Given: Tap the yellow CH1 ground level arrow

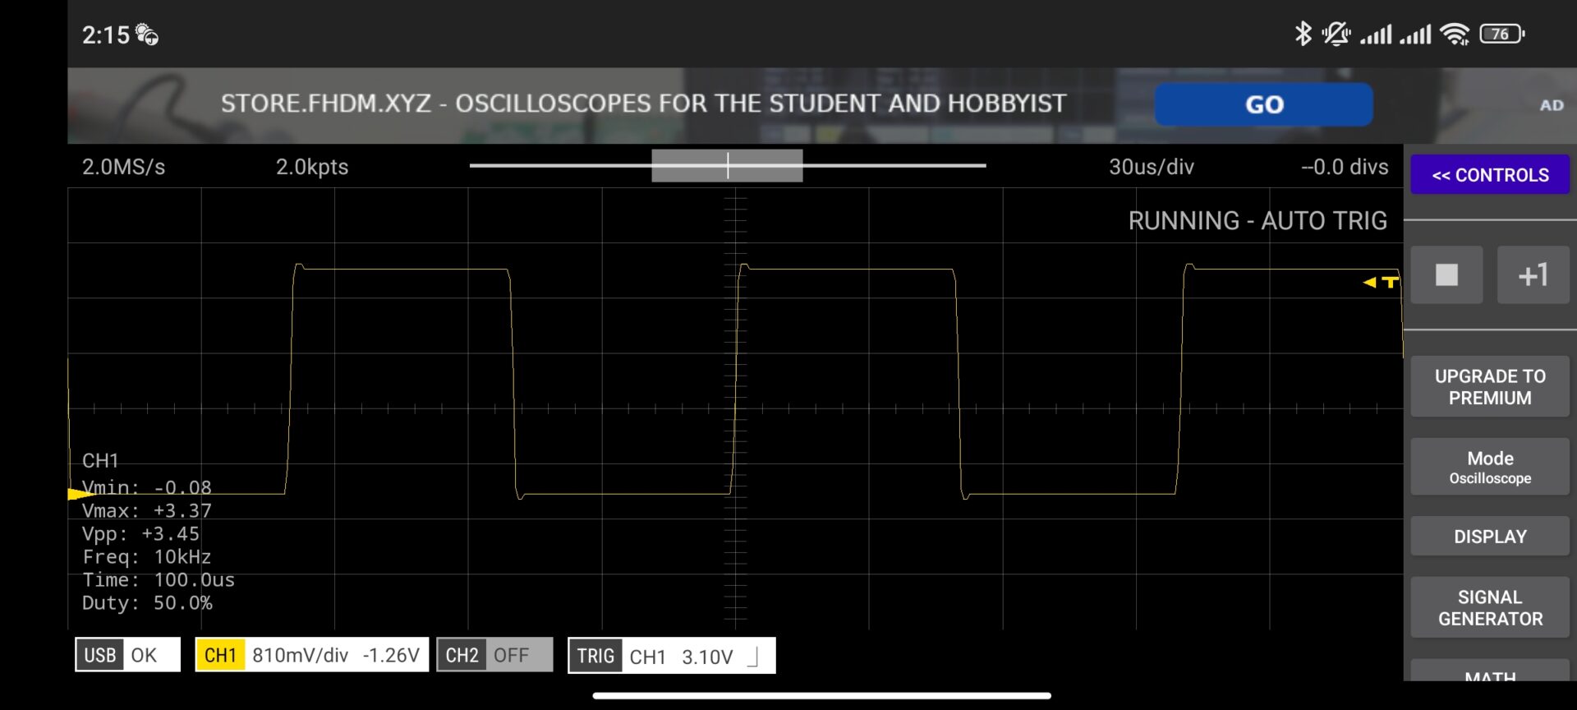Looking at the screenshot, I should pos(80,494).
